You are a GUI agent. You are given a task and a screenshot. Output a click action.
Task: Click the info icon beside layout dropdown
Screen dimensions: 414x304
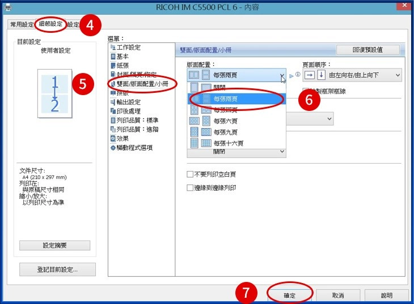[298, 74]
